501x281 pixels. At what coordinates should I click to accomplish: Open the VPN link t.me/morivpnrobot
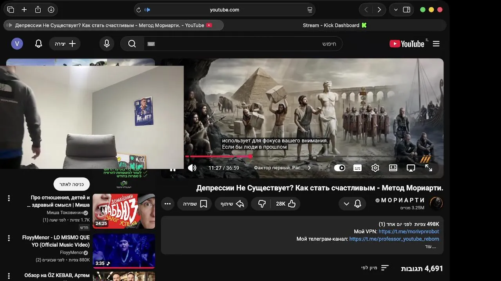point(409,231)
